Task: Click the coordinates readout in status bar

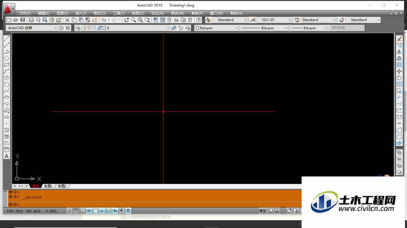Action: (x=31, y=211)
